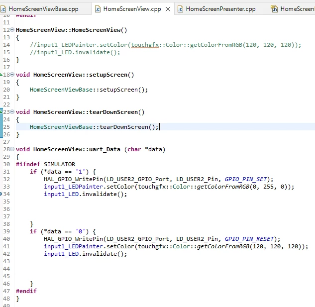Collapse the uart_Data function at line 28
The image size is (315, 307).
point(12,149)
